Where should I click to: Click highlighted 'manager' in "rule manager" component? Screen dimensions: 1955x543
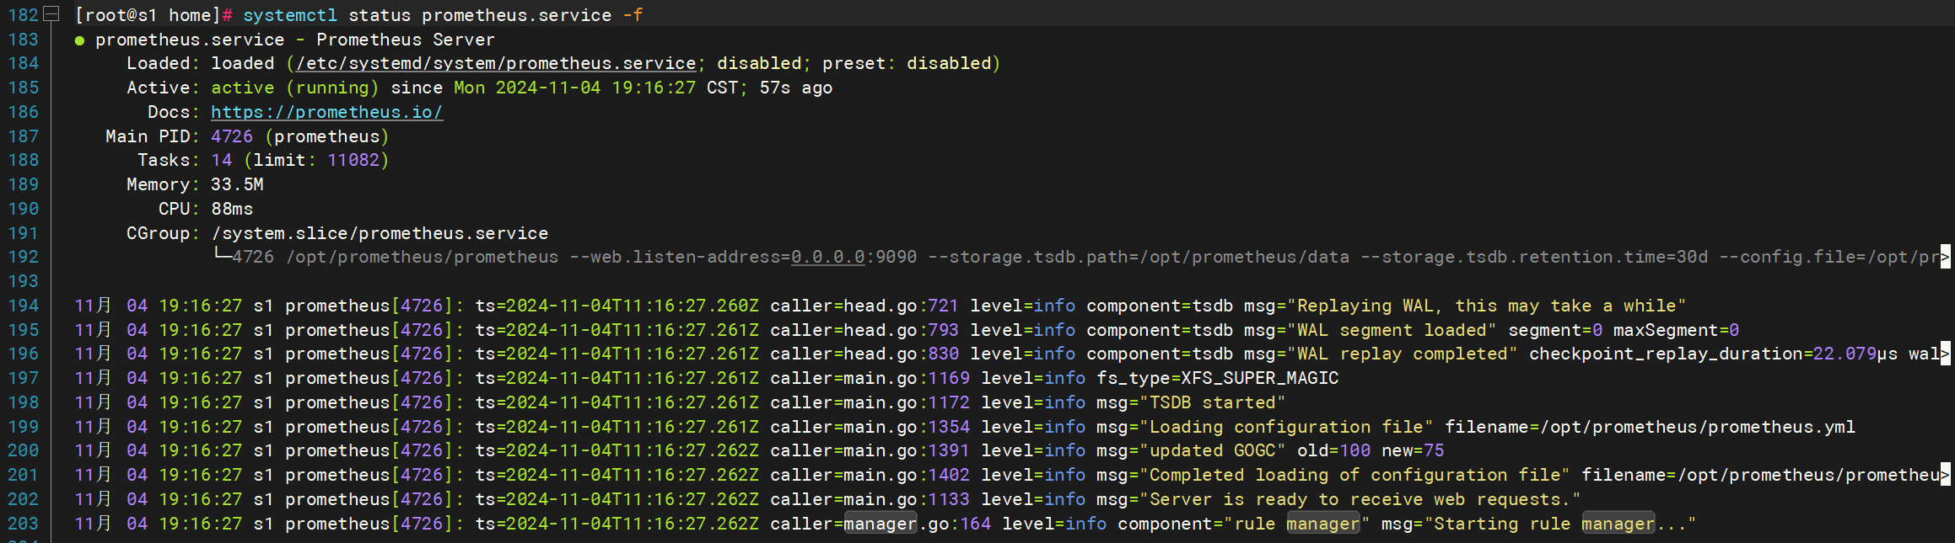pos(1323,524)
